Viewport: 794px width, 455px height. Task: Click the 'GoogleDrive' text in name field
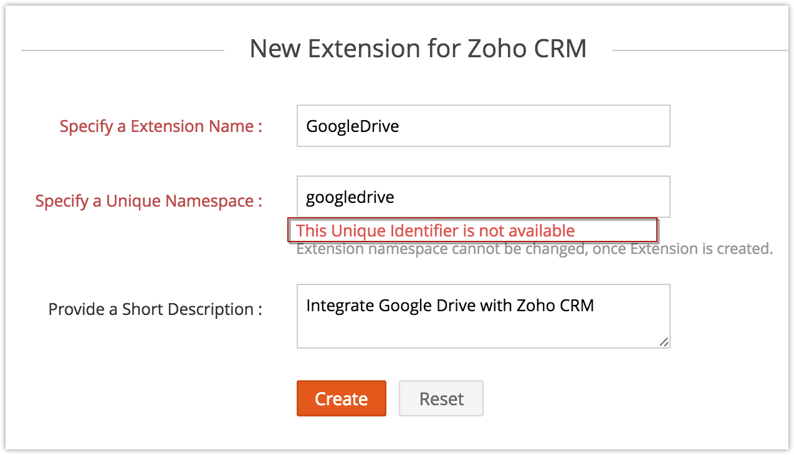point(352,126)
